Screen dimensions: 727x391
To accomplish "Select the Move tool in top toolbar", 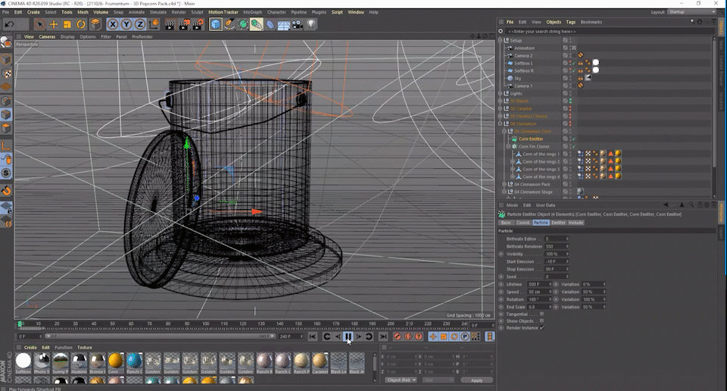I will 55,25.
